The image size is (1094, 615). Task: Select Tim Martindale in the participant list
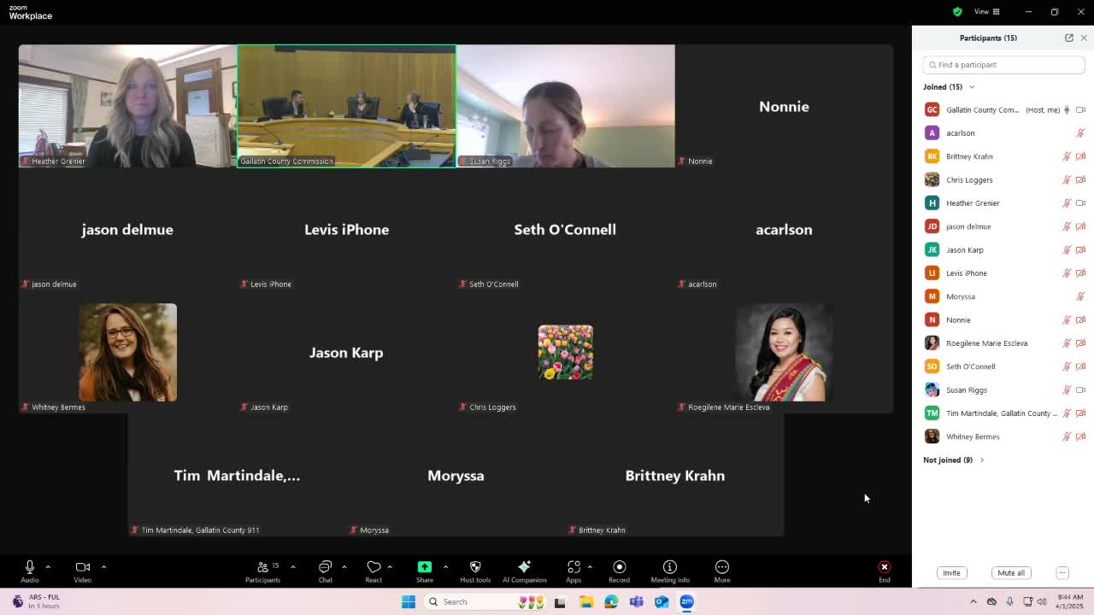(1004, 413)
